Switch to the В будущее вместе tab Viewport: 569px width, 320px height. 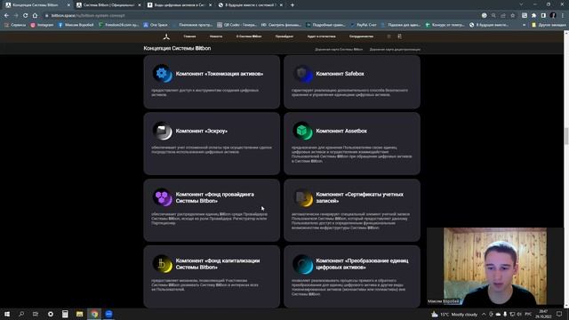tap(251, 5)
